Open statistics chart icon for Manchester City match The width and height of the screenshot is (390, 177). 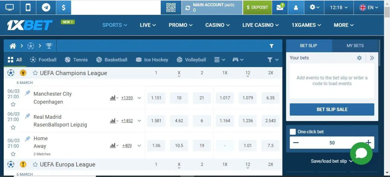[113, 98]
